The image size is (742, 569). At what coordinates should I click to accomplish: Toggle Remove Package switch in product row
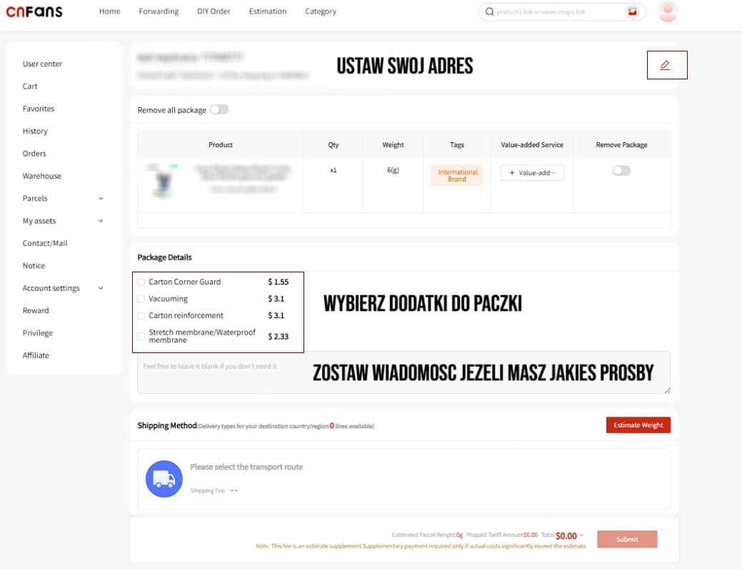[621, 171]
